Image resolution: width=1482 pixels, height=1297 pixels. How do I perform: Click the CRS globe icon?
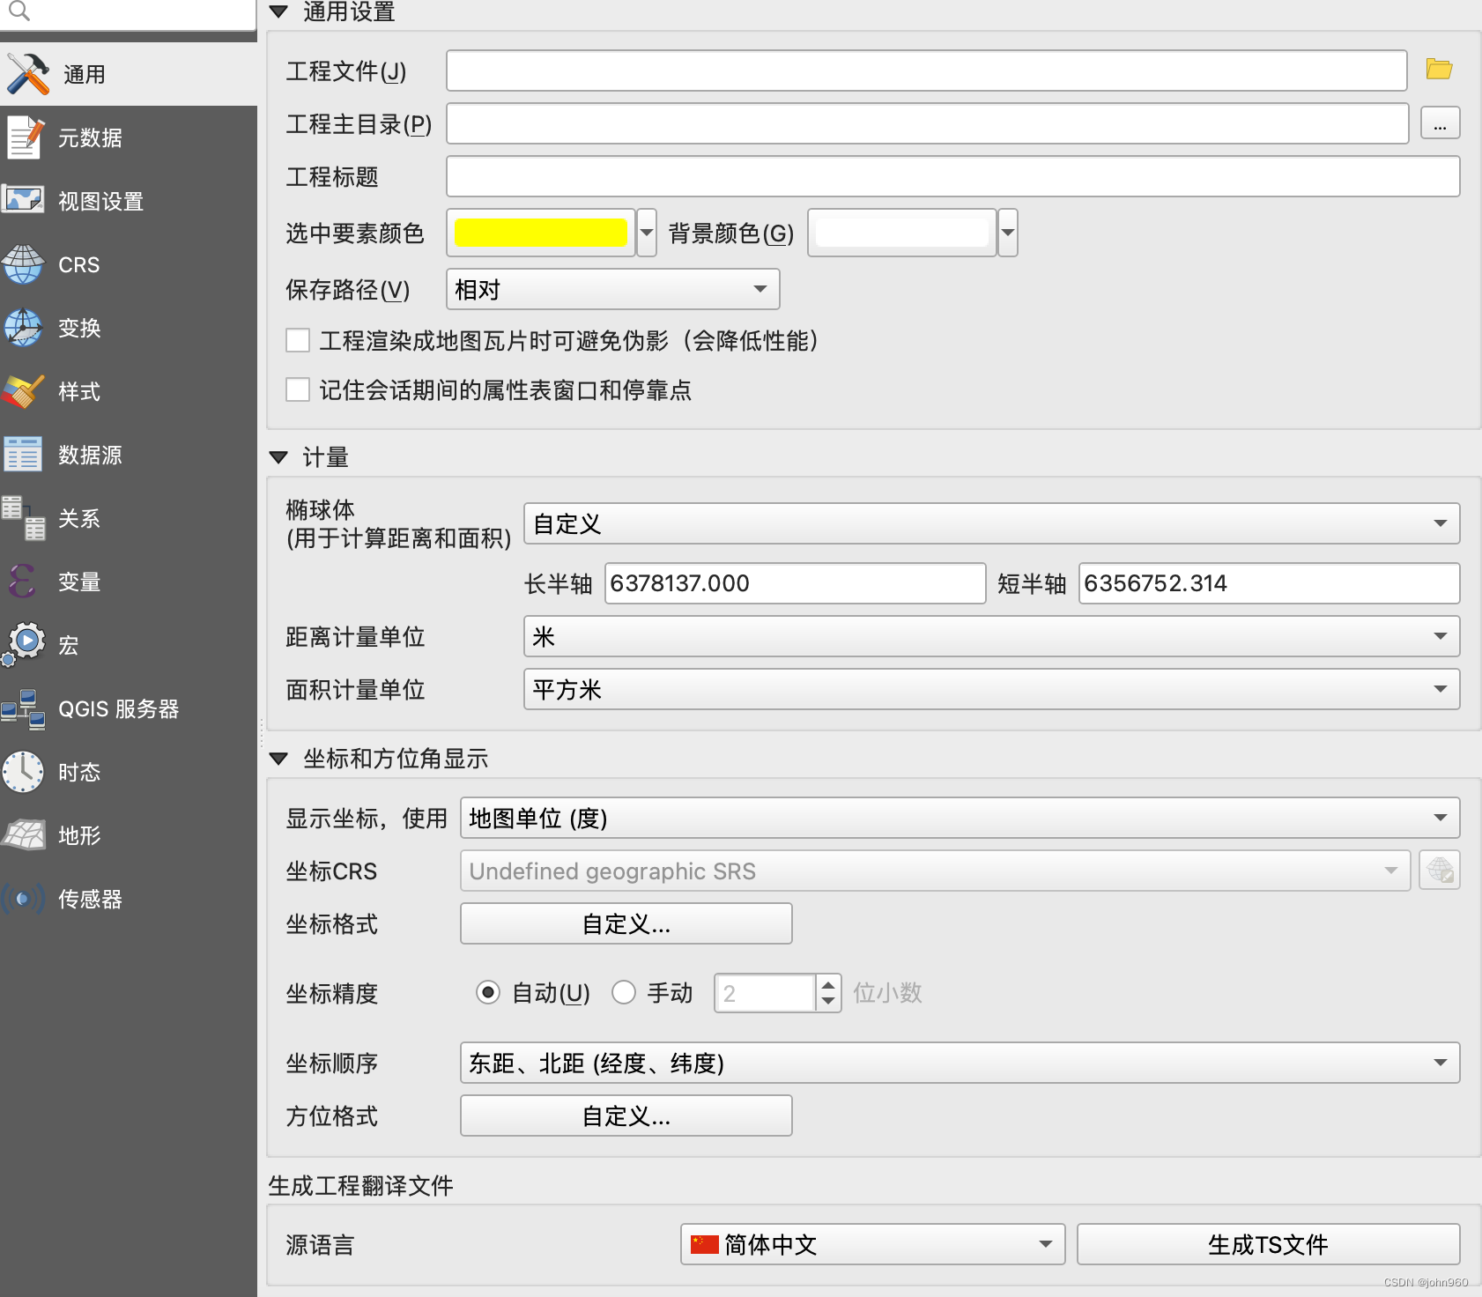[23, 264]
